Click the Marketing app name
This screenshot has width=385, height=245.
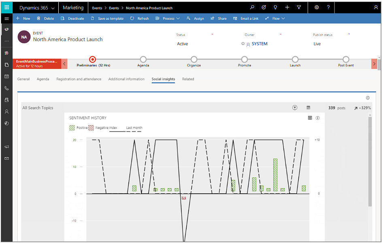[73, 8]
